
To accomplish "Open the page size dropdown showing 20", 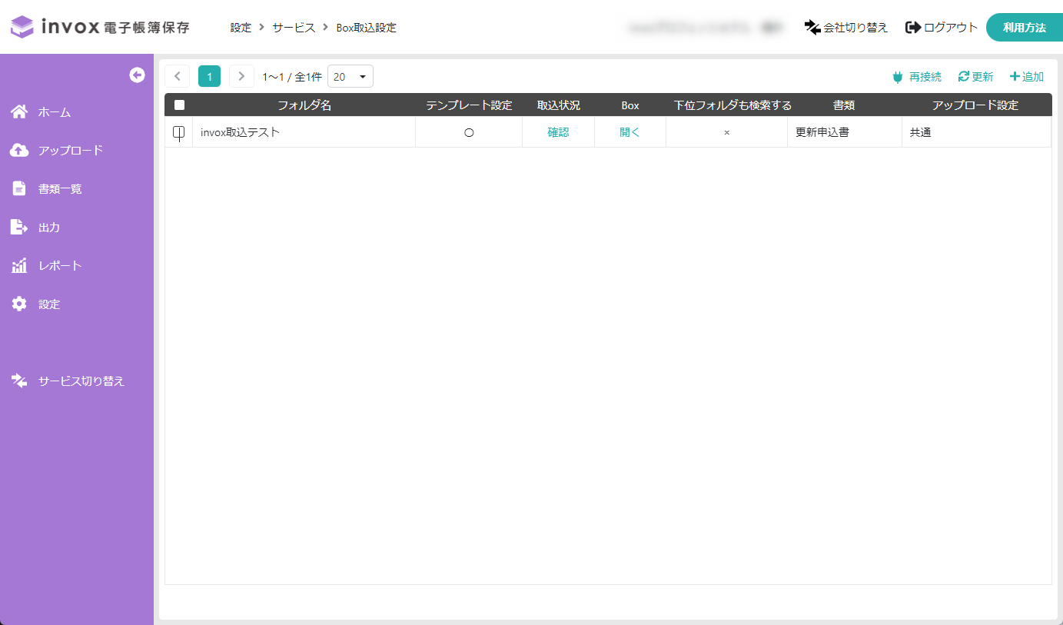I will [x=350, y=76].
